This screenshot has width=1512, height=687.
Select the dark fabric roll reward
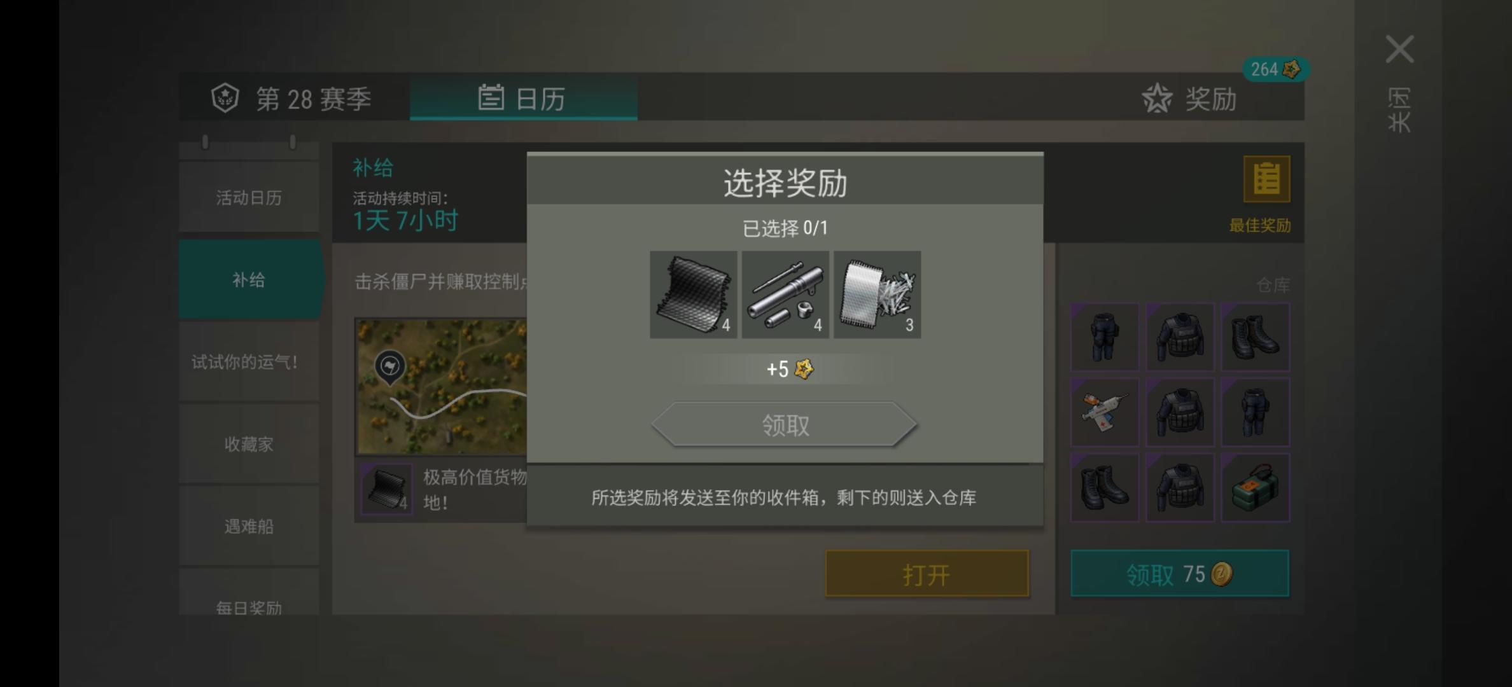coord(693,295)
